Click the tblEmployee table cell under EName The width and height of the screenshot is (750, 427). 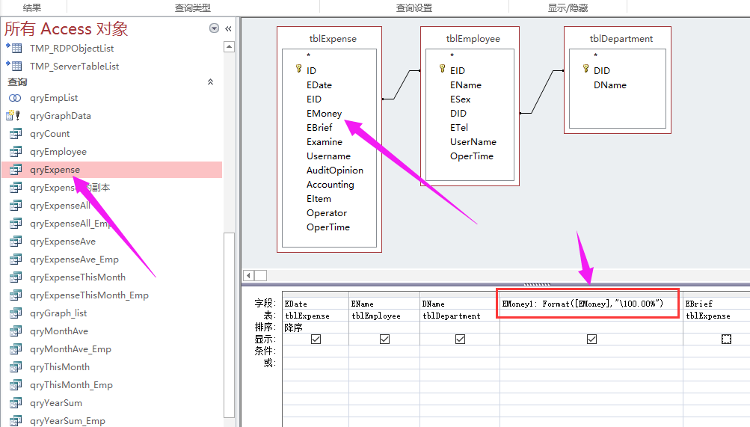click(384, 316)
